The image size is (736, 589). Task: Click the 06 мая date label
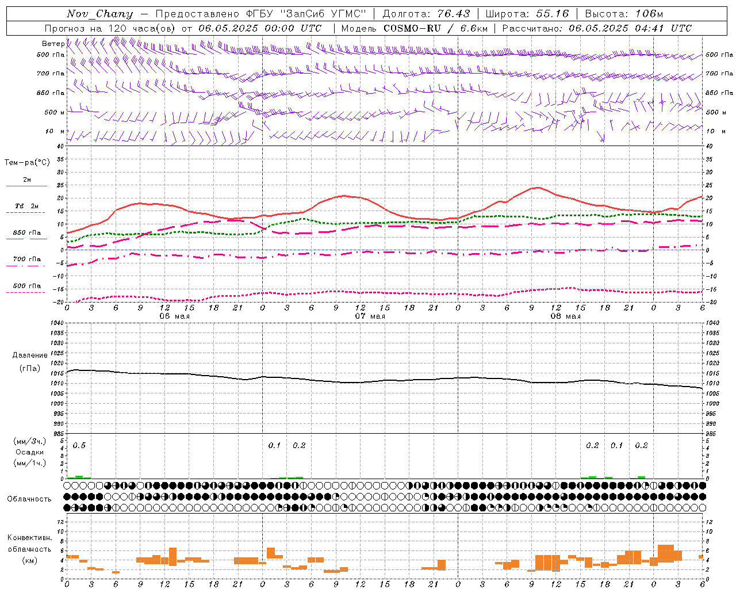174,316
